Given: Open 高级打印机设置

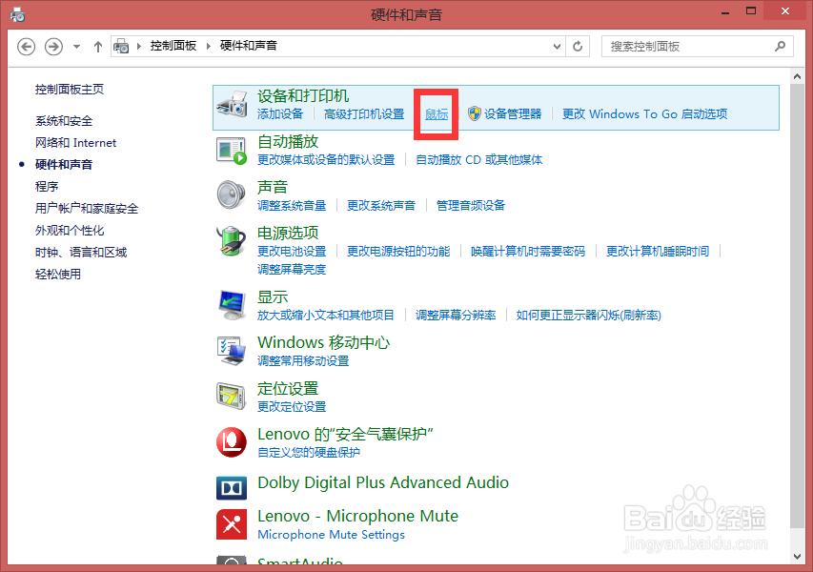Looking at the screenshot, I should click(x=364, y=113).
